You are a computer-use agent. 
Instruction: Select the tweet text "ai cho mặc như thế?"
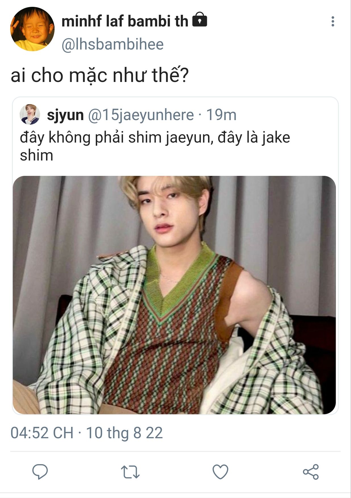pyautogui.click(x=100, y=75)
